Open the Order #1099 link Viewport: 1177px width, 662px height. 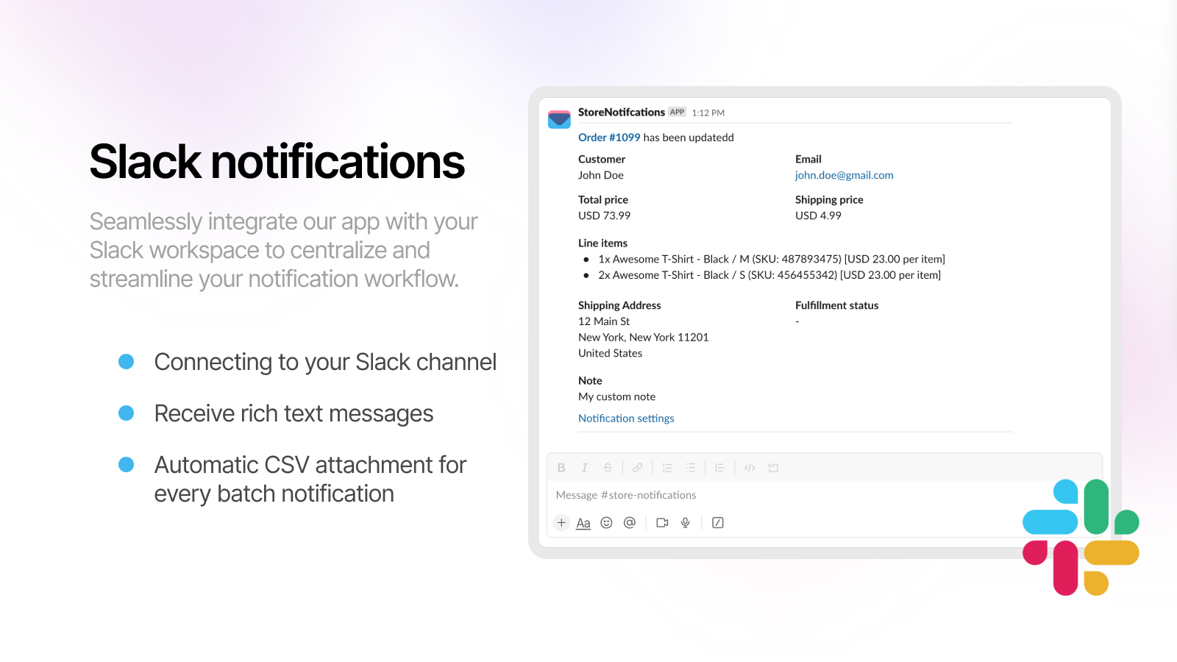(609, 138)
